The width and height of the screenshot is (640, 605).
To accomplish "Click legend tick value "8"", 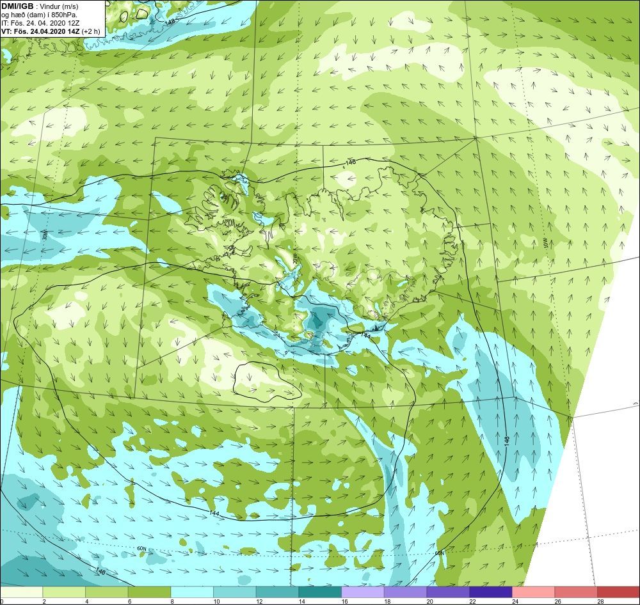I will 172,601.
